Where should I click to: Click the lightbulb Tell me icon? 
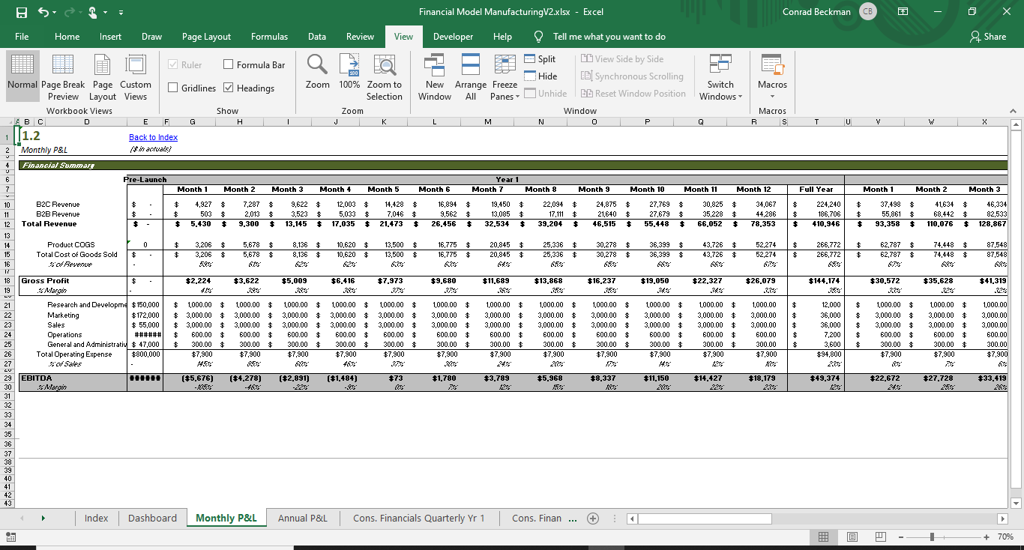[x=538, y=36]
